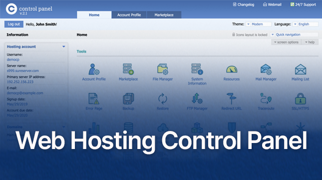Open the Changelog link in header

243,4
